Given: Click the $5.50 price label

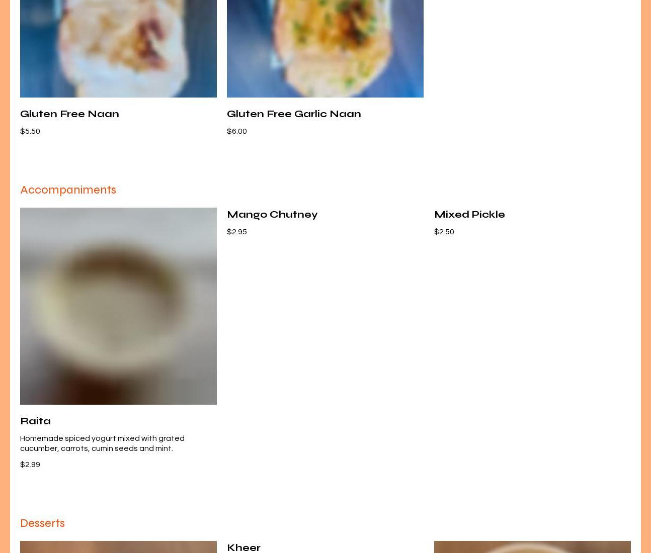Looking at the screenshot, I should tap(30, 131).
